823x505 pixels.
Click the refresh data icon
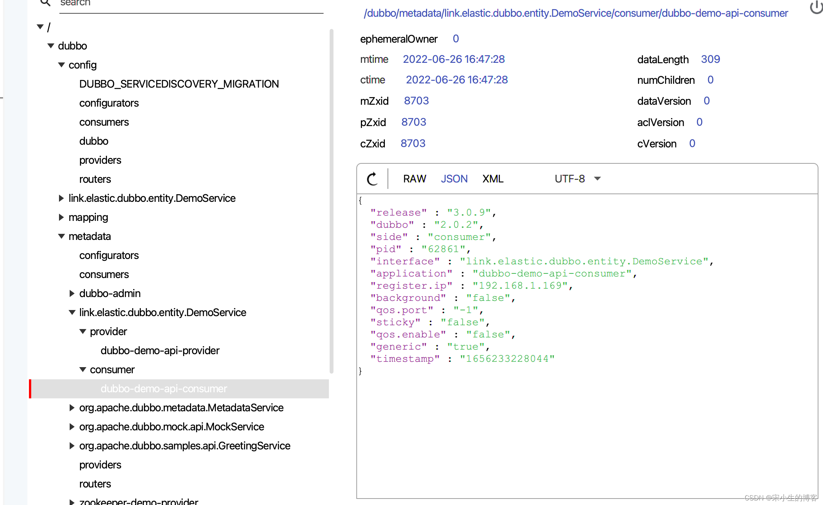pos(372,179)
